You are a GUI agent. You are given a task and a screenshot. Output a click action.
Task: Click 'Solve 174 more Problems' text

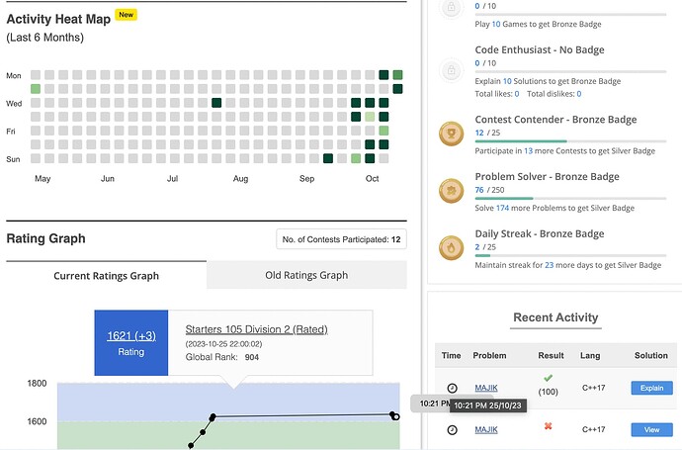[554, 208]
